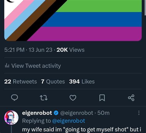This screenshot has height=133, width=146.
Task: View the 22 Retweets list
Action: (21, 82)
